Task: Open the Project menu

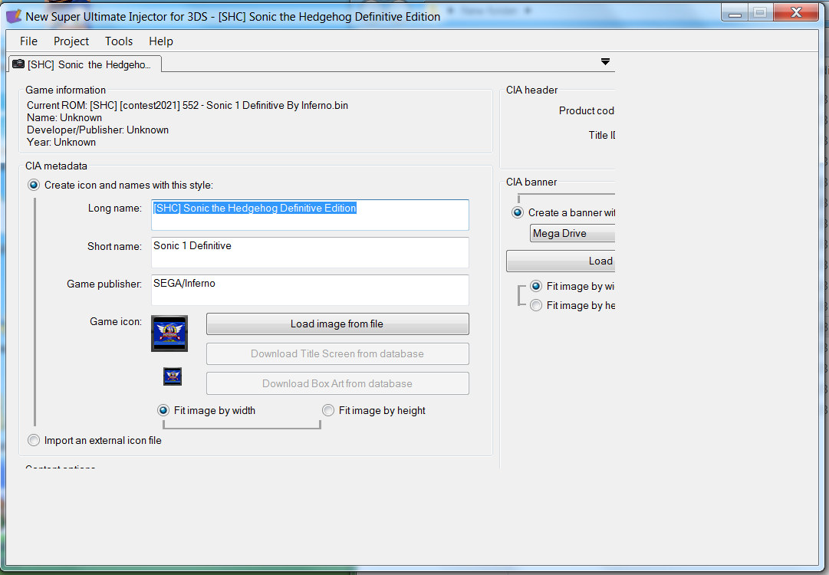Action: [x=71, y=41]
